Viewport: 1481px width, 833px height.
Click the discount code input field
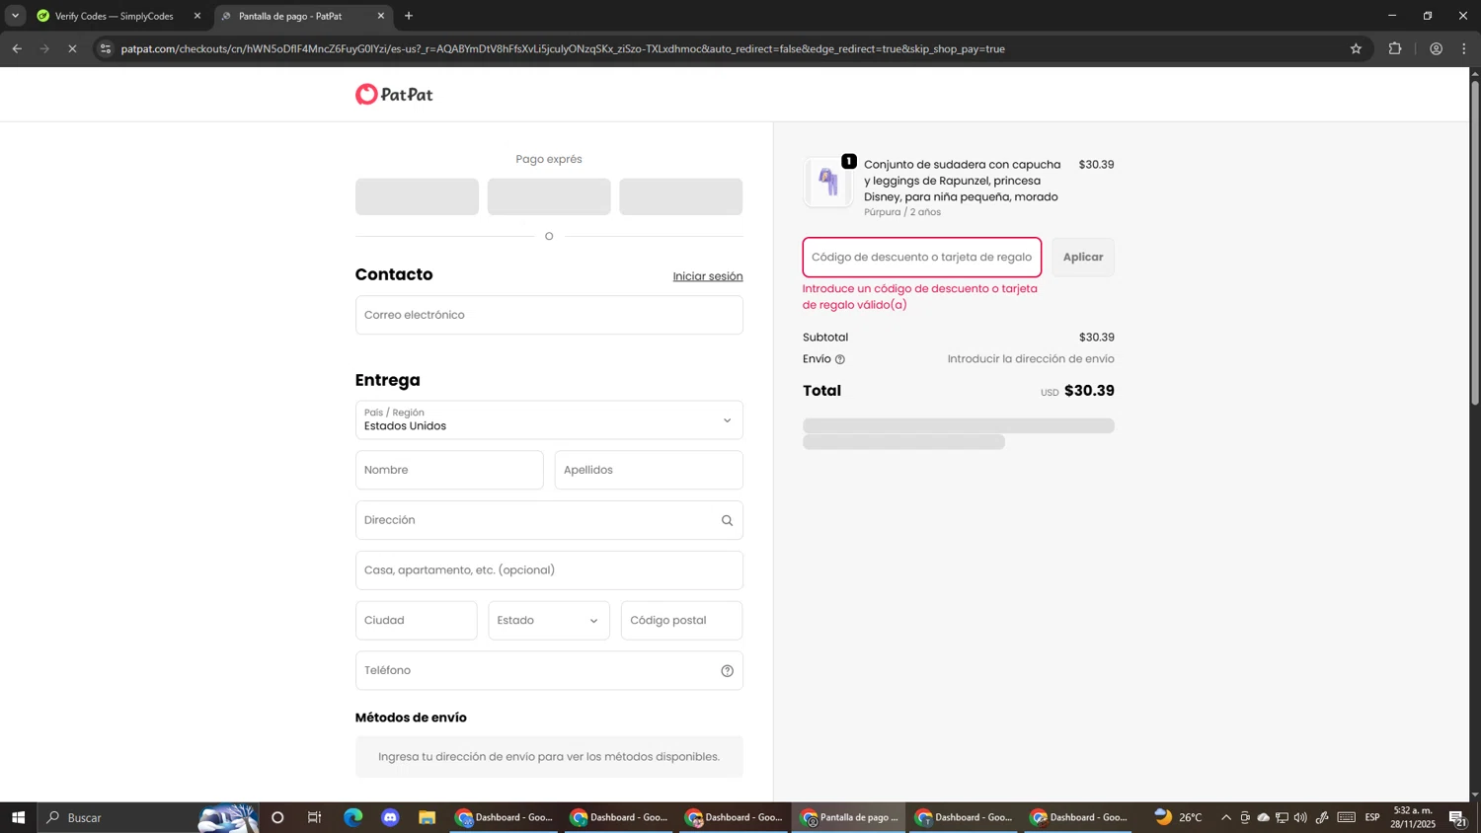click(x=922, y=258)
